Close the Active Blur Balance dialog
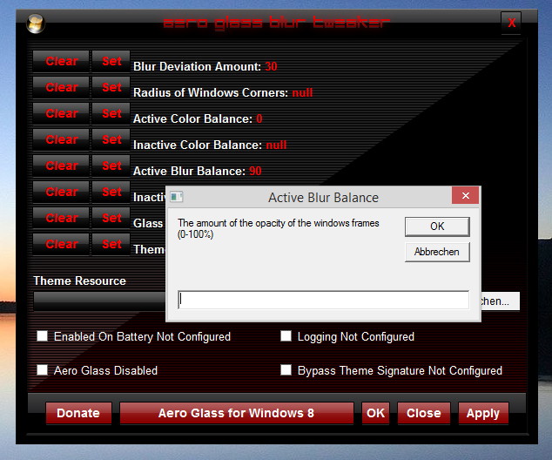 [466, 195]
